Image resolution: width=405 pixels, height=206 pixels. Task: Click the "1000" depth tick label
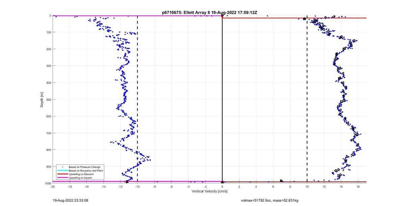click(x=48, y=183)
